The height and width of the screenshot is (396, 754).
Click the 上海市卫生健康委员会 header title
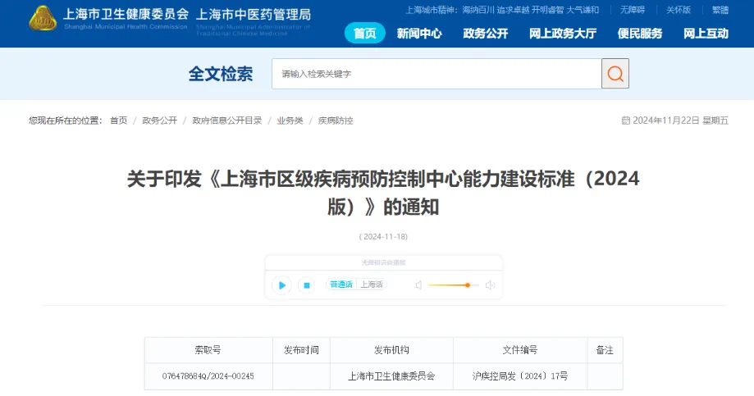pyautogui.click(x=126, y=14)
